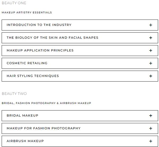Image resolution: width=159 pixels, height=147 pixels.
Task: Click plus icon next to Makeup Application Principles
Action: coord(151,50)
